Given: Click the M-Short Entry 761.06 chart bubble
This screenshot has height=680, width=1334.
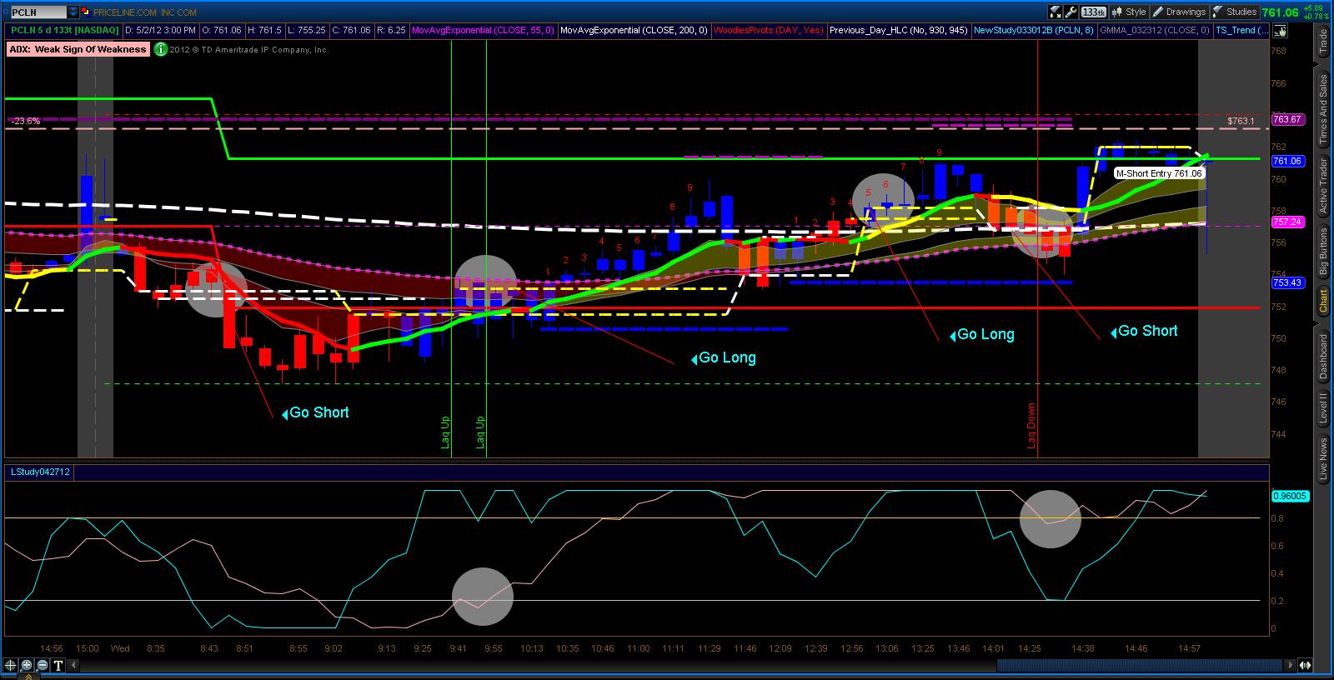Looking at the screenshot, I should point(1159,173).
